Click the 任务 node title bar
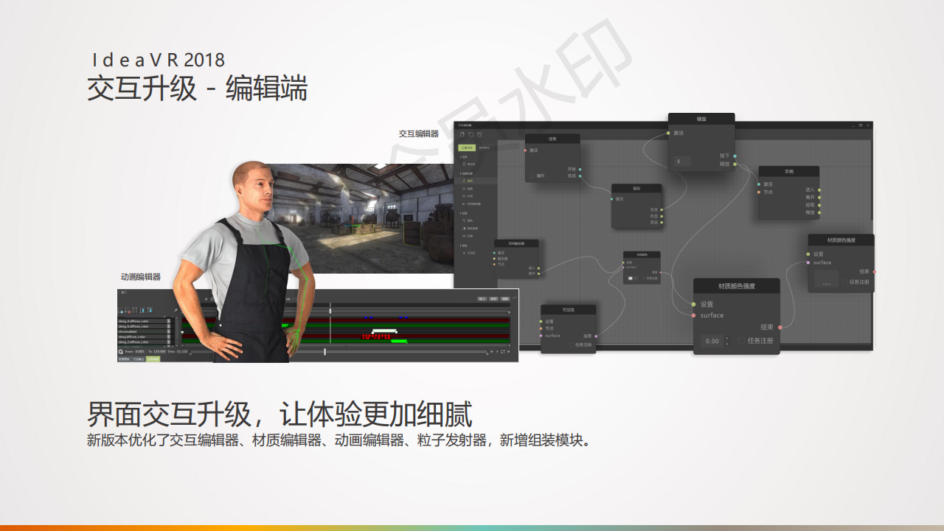This screenshot has width=944, height=531. tap(552, 139)
